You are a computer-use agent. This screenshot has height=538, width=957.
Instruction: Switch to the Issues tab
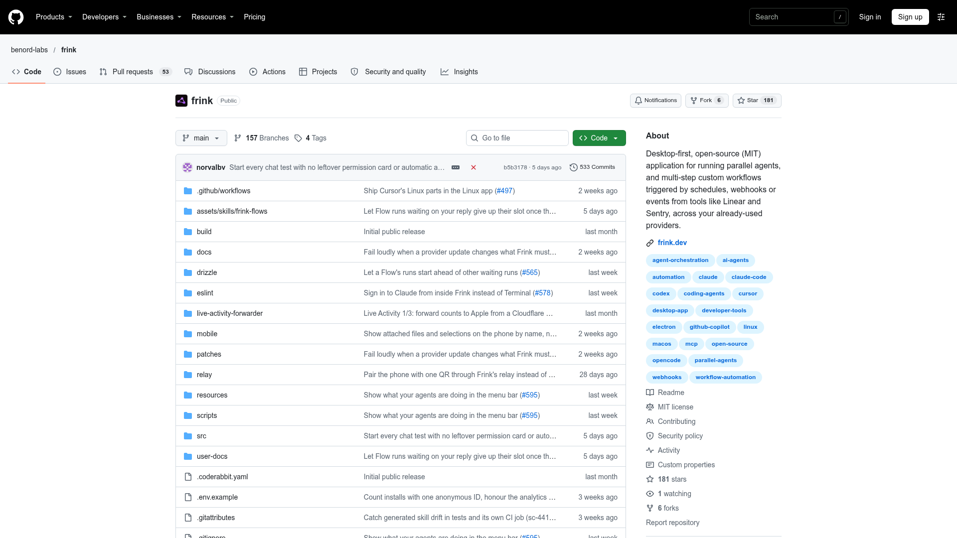pos(70,72)
